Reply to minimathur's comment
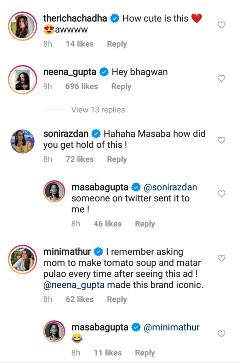 (x=116, y=299)
